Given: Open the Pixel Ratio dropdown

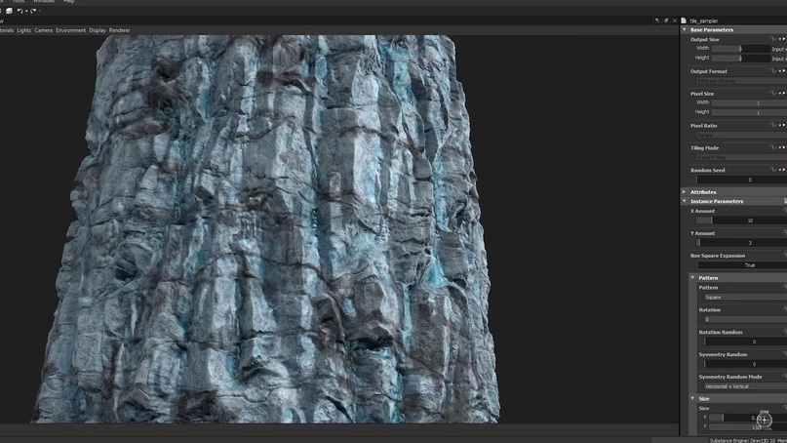Looking at the screenshot, I should (741, 135).
